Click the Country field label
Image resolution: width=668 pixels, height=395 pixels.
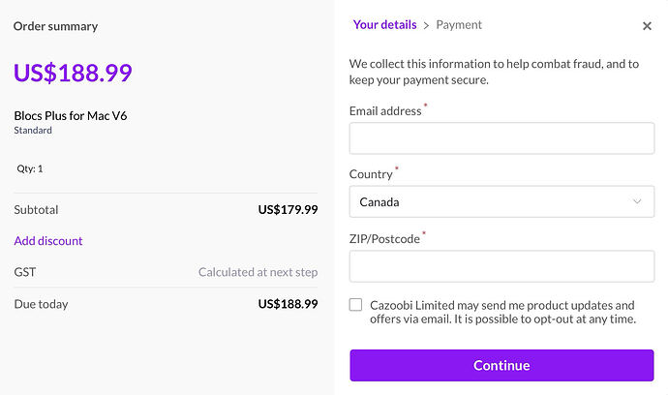click(371, 174)
